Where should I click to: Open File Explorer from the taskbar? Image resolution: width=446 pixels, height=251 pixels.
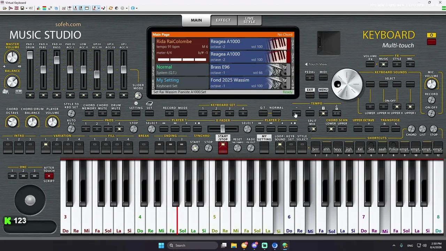click(234, 245)
